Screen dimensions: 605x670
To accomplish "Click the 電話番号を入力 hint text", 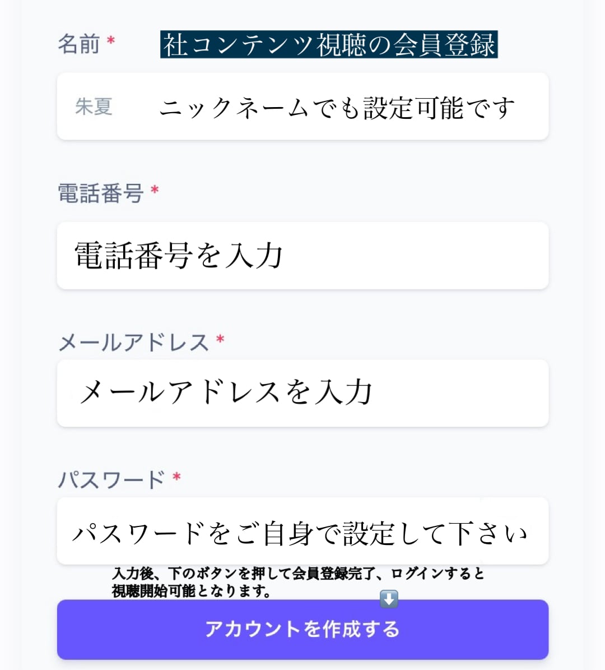I will click(179, 256).
